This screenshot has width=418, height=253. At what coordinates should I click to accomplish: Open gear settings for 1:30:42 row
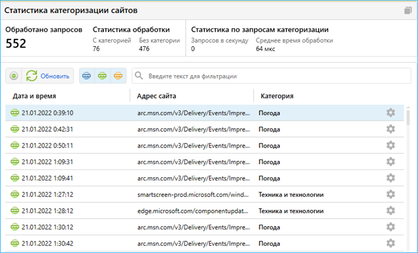(x=390, y=243)
